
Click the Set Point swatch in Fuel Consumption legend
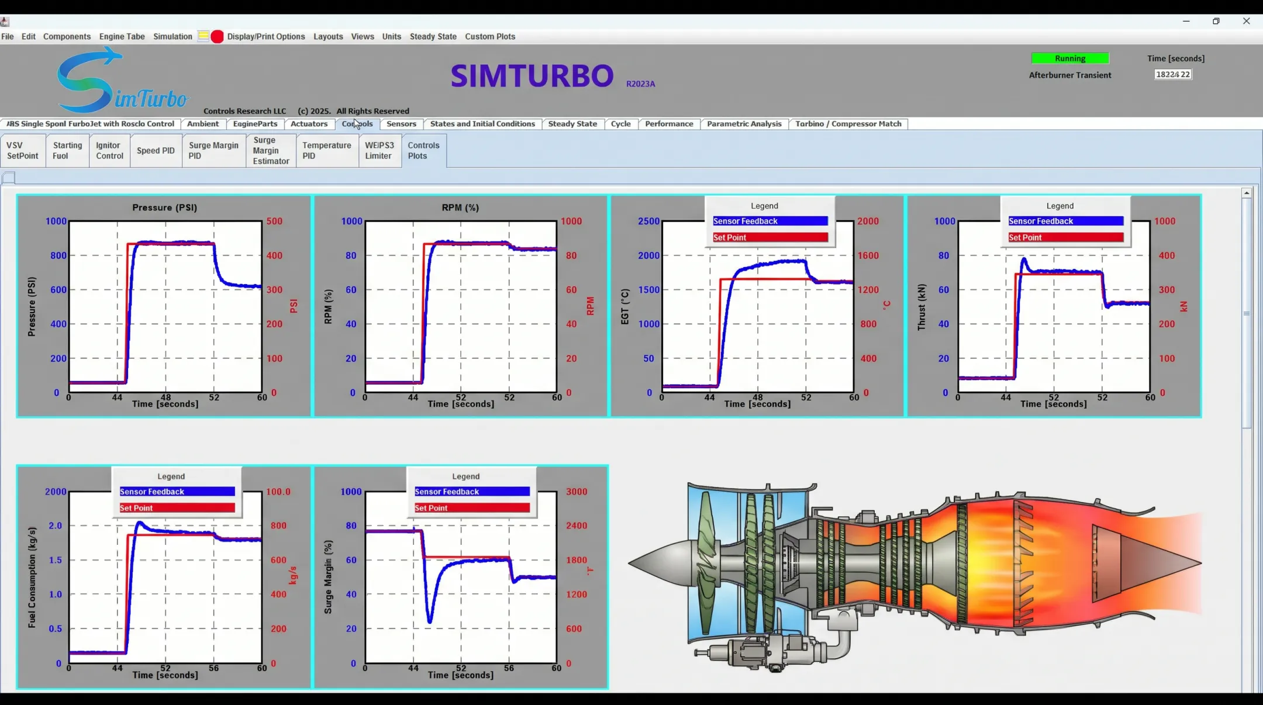coord(177,508)
